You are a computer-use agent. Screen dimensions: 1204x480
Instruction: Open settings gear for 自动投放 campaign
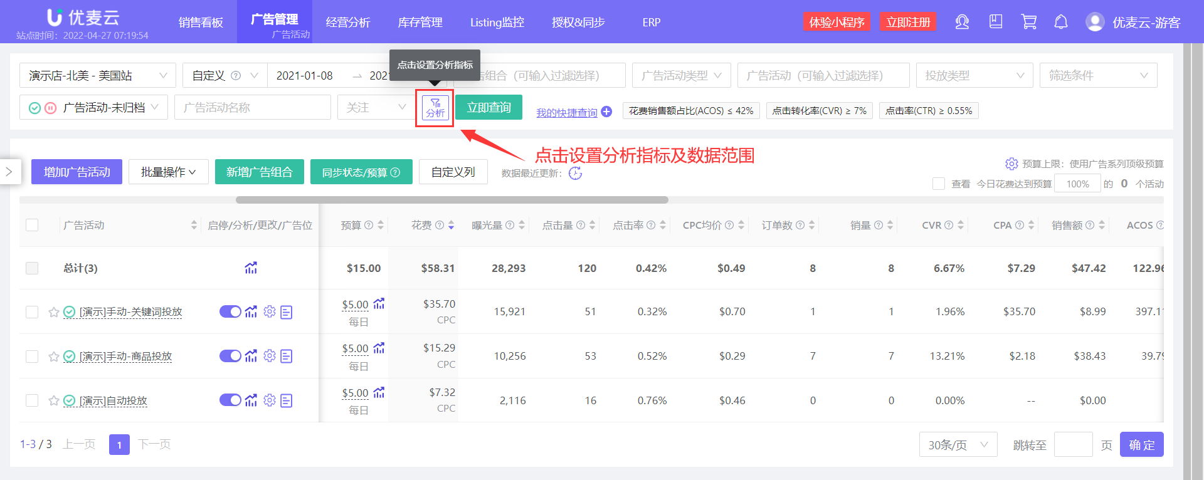point(270,400)
